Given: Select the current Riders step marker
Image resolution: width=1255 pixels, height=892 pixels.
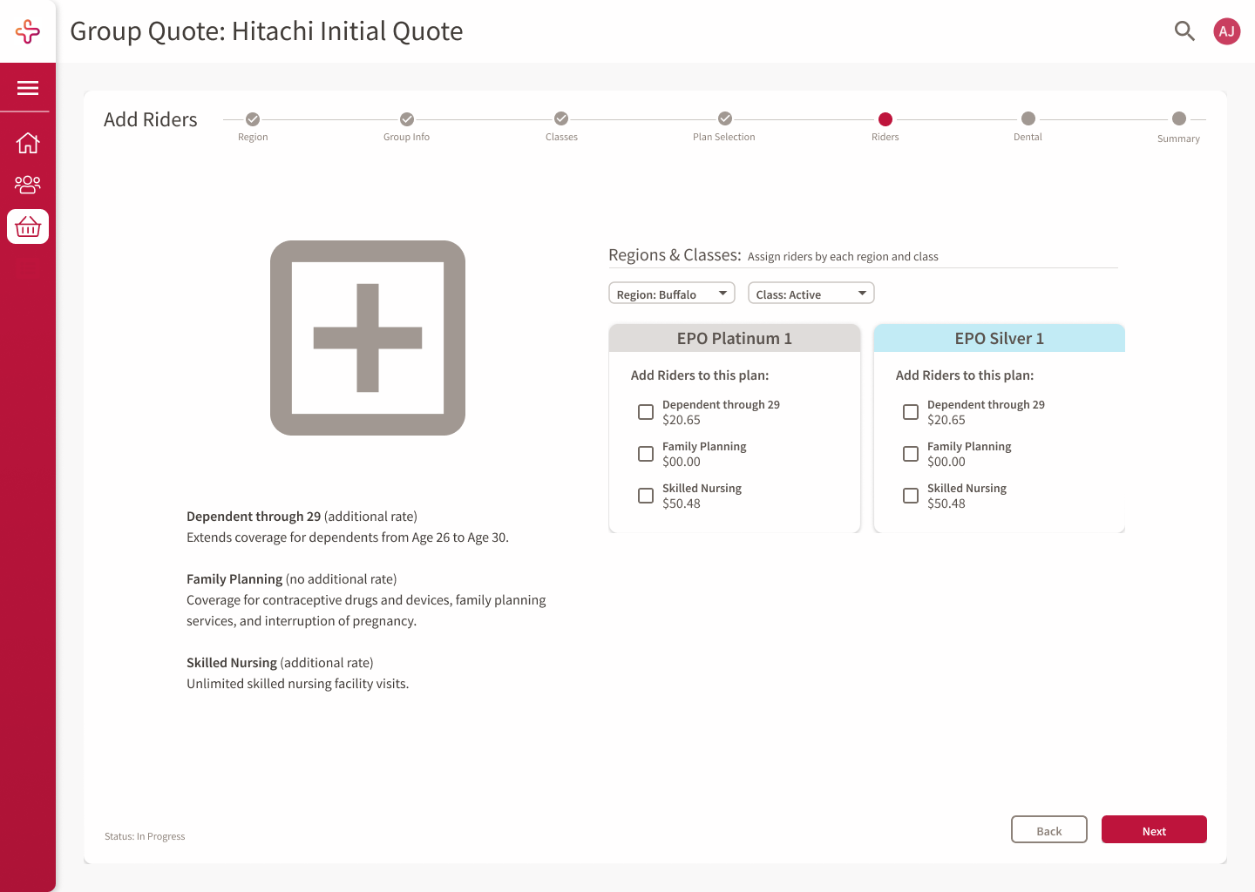Looking at the screenshot, I should (x=885, y=118).
